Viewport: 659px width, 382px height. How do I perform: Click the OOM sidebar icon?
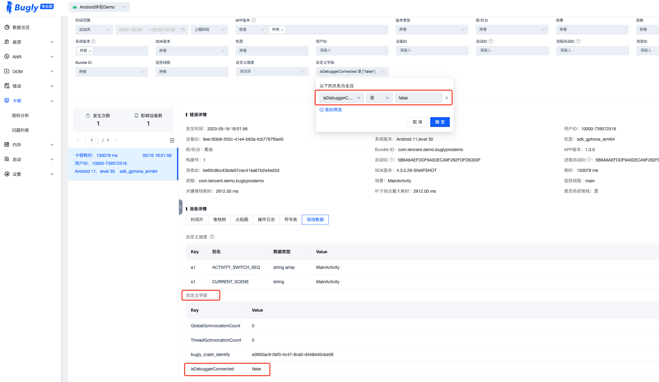coord(7,71)
